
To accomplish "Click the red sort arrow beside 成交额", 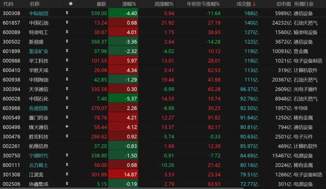I will click(254, 4).
